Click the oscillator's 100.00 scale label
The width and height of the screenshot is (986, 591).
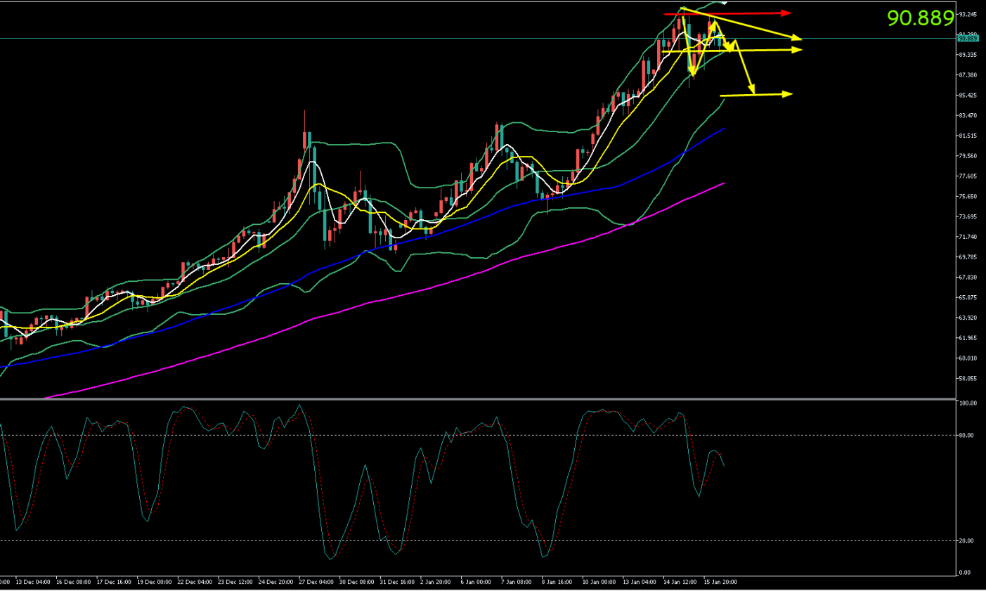click(968, 403)
